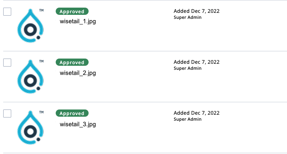
Task: Click the TM mark on wisetail_1.jpg logo
Action: (42, 10)
